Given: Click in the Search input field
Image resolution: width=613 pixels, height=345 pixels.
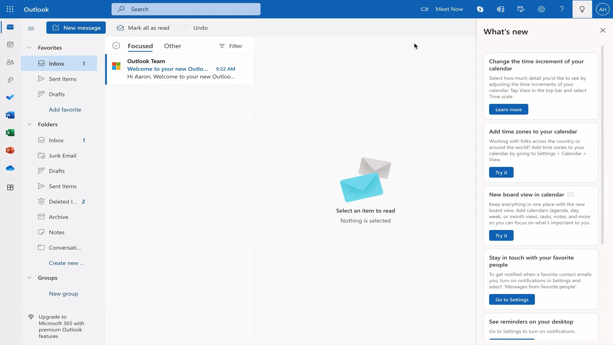Looking at the screenshot, I should click(x=192, y=9).
